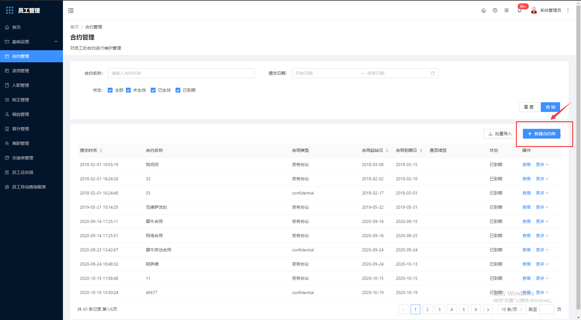581x320 pixels.
Task: Click the system administrator avatar
Action: coord(534,10)
